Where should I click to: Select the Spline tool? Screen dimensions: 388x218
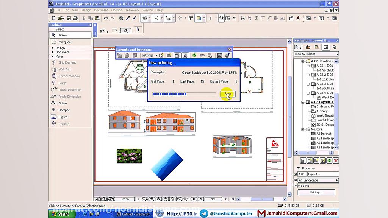[x=70, y=103]
